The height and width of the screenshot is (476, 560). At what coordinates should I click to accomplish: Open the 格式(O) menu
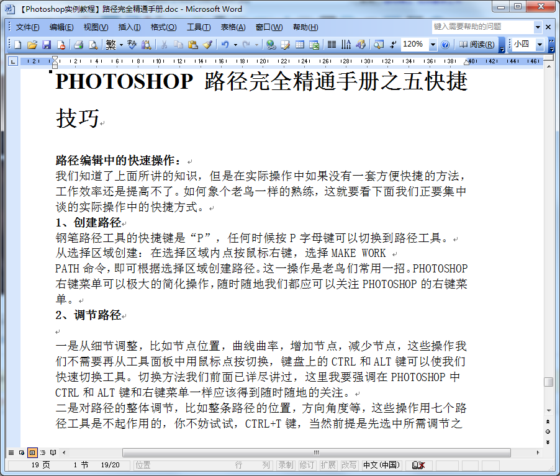(163, 27)
